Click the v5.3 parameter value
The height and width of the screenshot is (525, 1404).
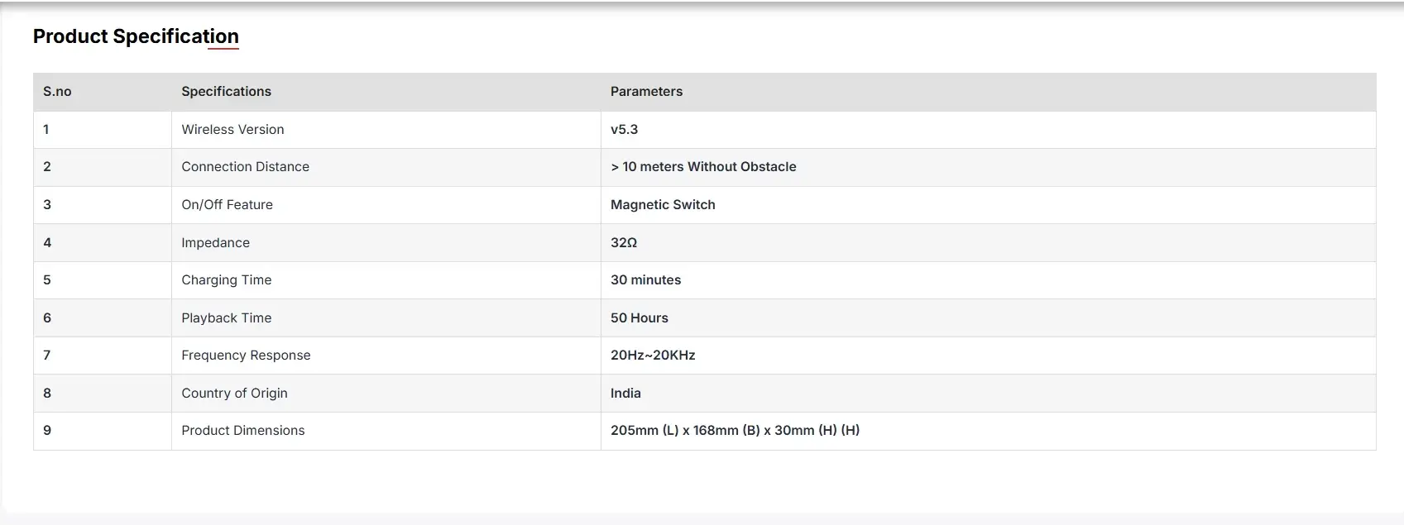coord(624,130)
